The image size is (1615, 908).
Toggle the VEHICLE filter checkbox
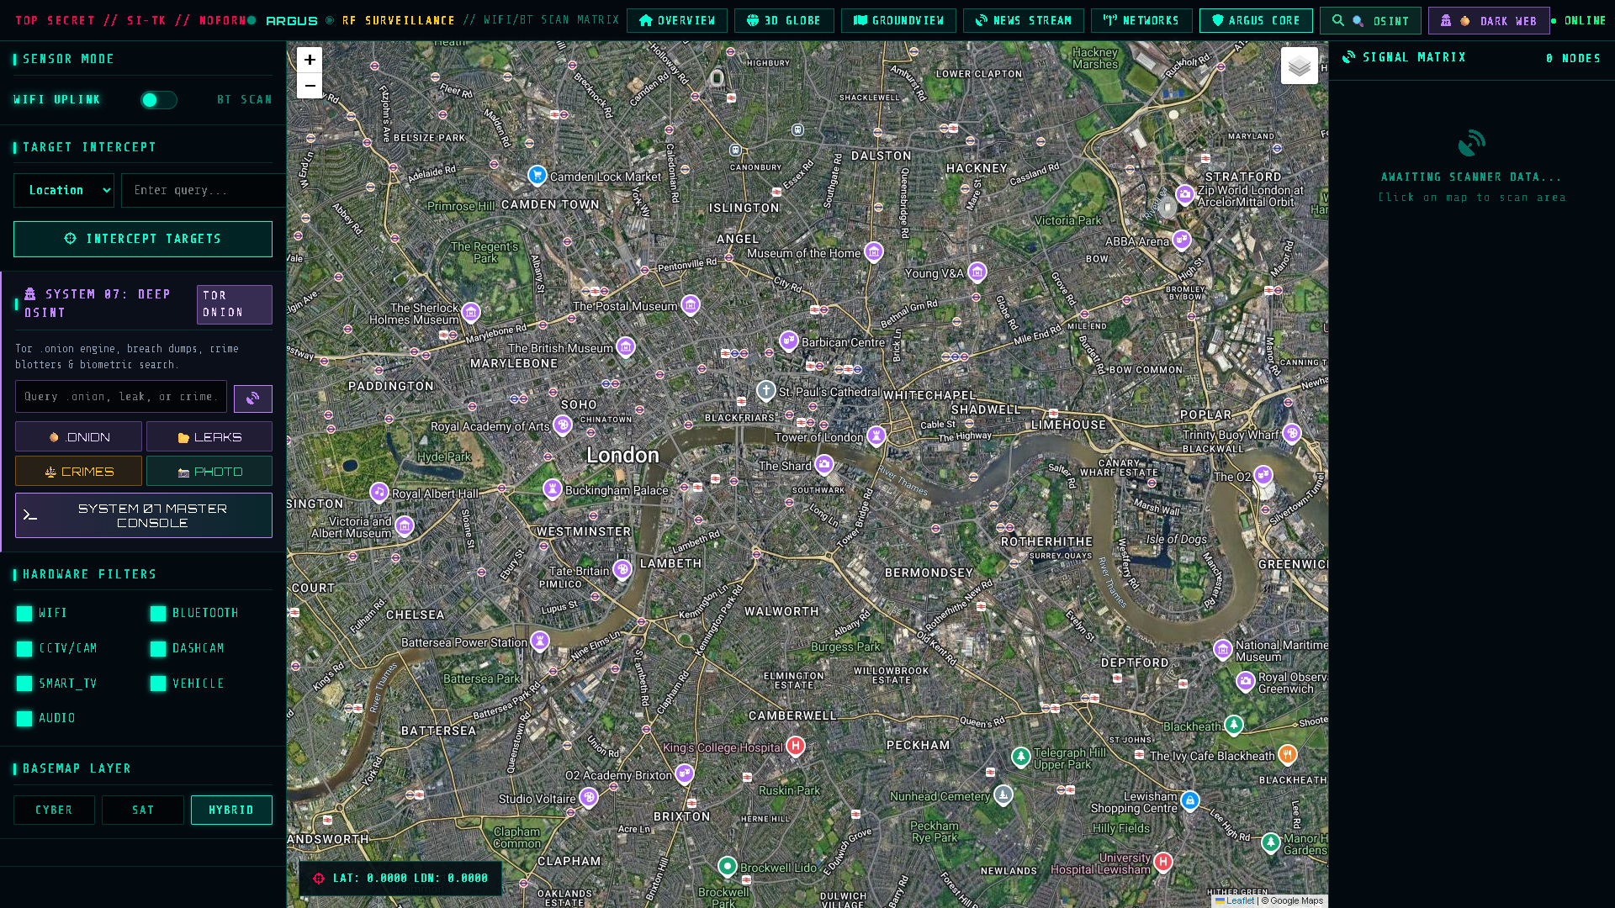pyautogui.click(x=158, y=684)
